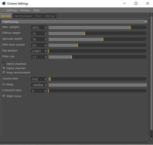153x145 pixels.
Task: Switch to the Kernels tab
Action: coord(6,16)
